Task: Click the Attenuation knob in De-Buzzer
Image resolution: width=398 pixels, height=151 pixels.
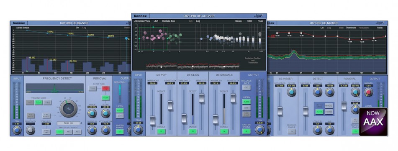Action: (x=105, y=130)
